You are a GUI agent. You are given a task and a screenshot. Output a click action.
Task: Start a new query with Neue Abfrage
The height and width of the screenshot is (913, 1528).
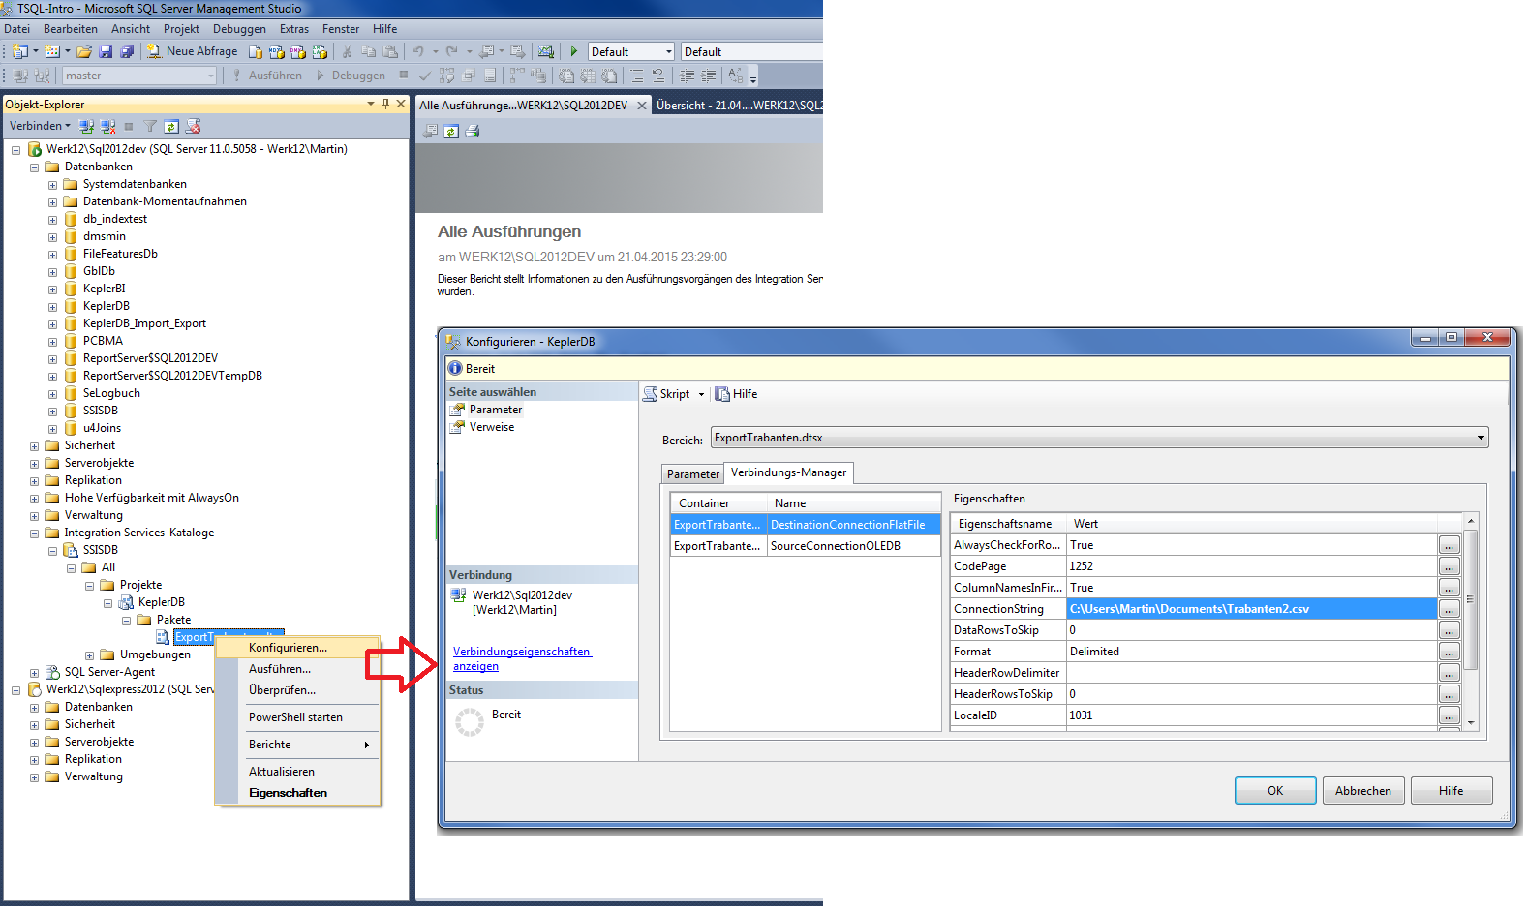(x=192, y=51)
